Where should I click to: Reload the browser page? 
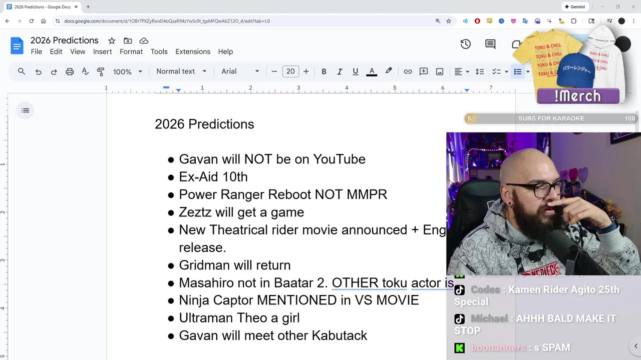(x=31, y=21)
